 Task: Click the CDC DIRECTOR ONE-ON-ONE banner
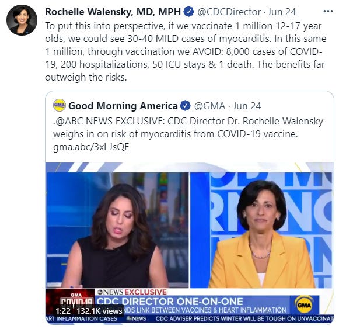(170, 302)
